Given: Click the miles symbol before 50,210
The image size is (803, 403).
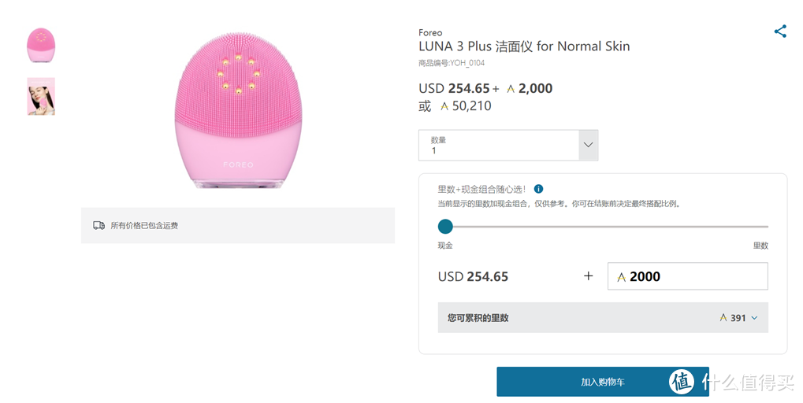Looking at the screenshot, I should pos(444,106).
